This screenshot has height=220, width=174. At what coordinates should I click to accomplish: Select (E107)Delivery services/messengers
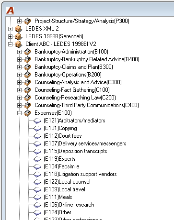pyautogui.click(x=85, y=143)
